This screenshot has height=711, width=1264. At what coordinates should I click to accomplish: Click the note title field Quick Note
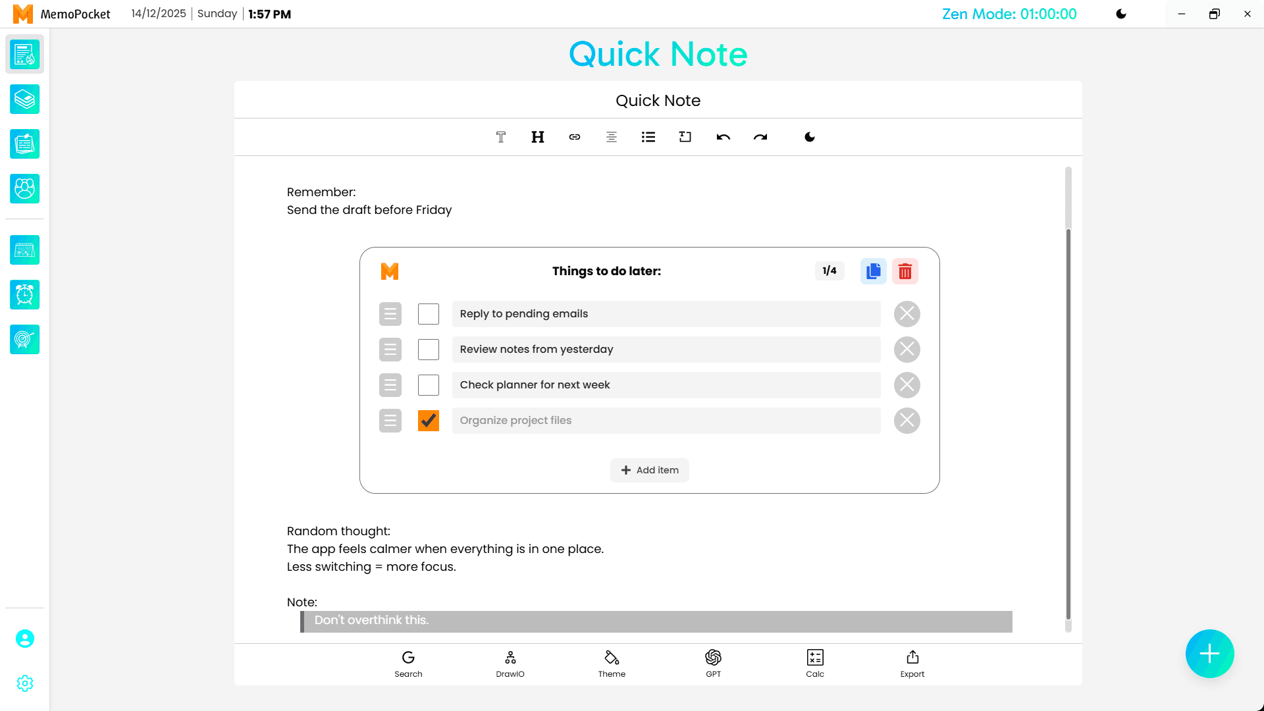coord(658,100)
